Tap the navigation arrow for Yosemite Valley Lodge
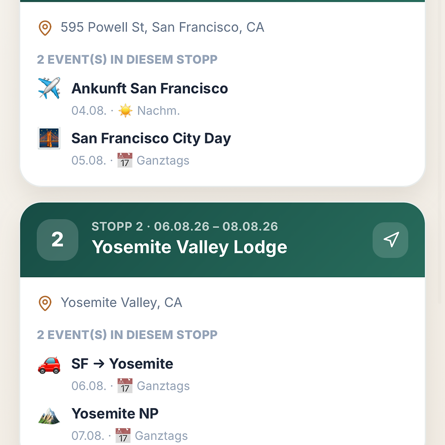 coord(390,240)
